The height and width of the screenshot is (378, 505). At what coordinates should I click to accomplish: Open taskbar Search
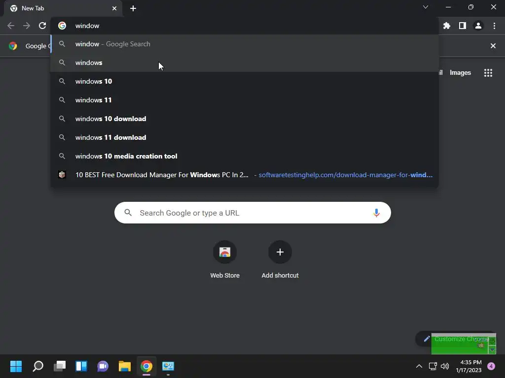[x=38, y=366]
